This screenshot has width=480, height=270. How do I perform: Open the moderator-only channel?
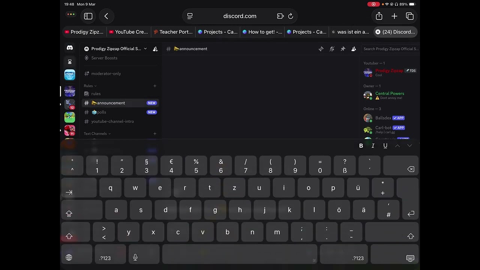120,73
